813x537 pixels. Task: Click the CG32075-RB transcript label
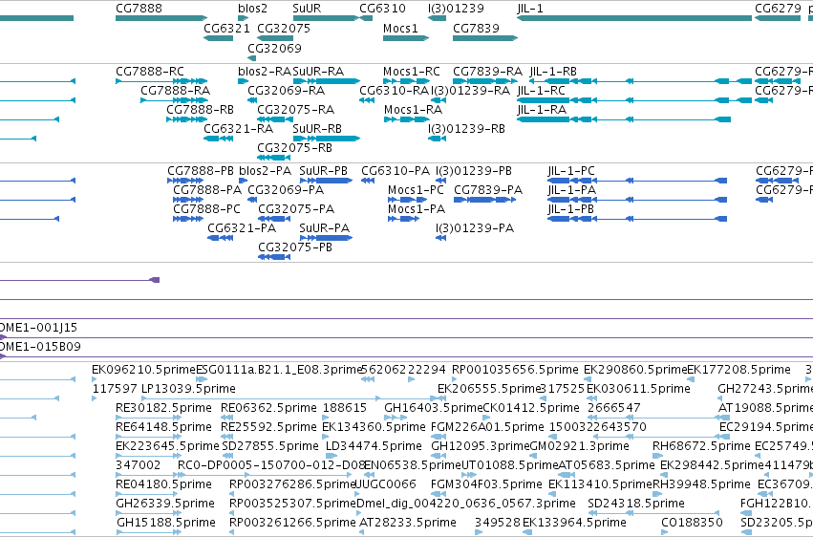pyautogui.click(x=294, y=148)
